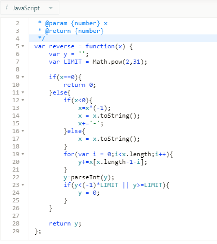Click line number 22 in the gutter
The image size is (217, 244).
(x=16, y=177)
